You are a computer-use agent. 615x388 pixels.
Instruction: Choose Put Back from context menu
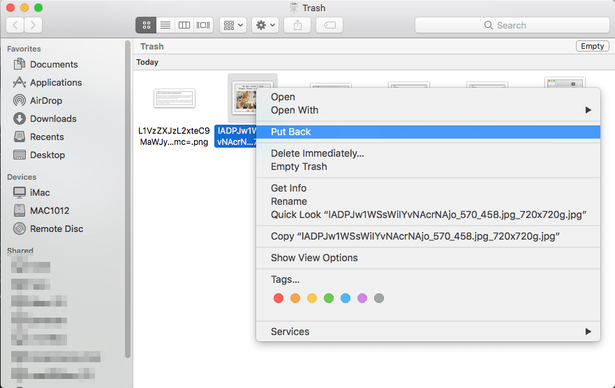pos(291,132)
